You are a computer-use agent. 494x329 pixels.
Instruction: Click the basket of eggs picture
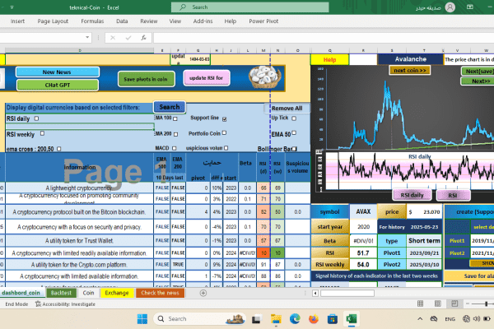click(264, 77)
